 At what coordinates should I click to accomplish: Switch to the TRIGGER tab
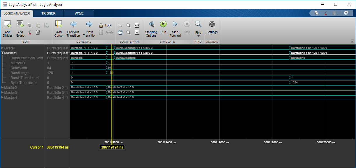pyautogui.click(x=48, y=13)
